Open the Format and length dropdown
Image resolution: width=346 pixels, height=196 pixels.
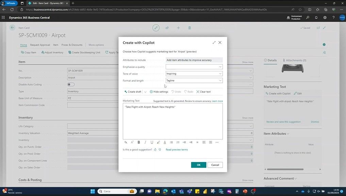click(194, 81)
